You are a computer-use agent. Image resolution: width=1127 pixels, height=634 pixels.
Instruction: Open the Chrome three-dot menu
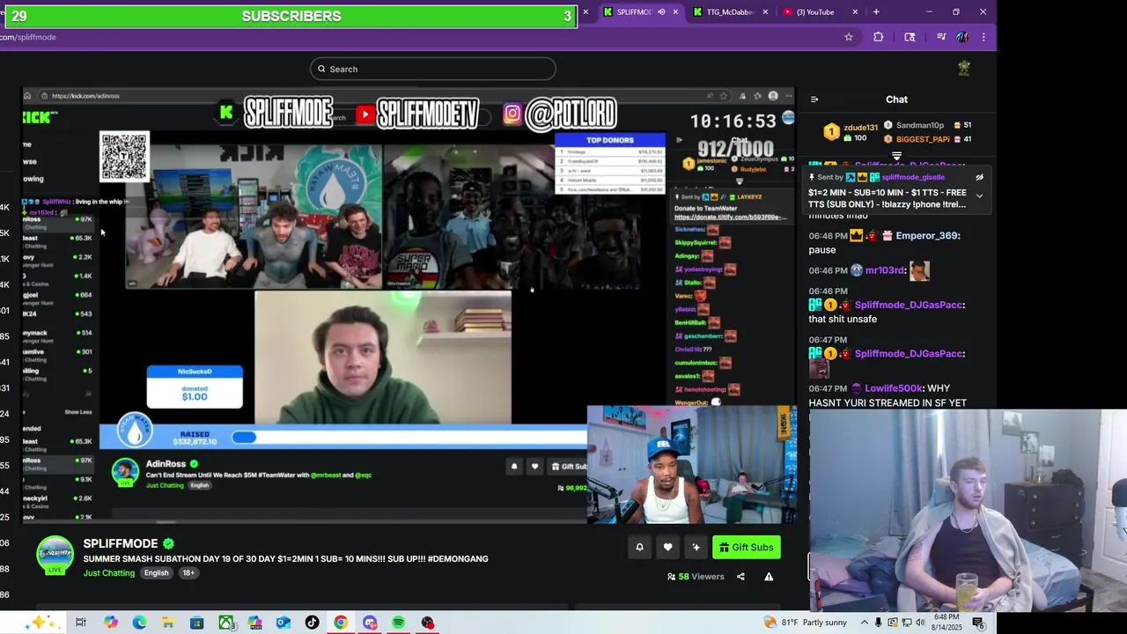pos(983,37)
